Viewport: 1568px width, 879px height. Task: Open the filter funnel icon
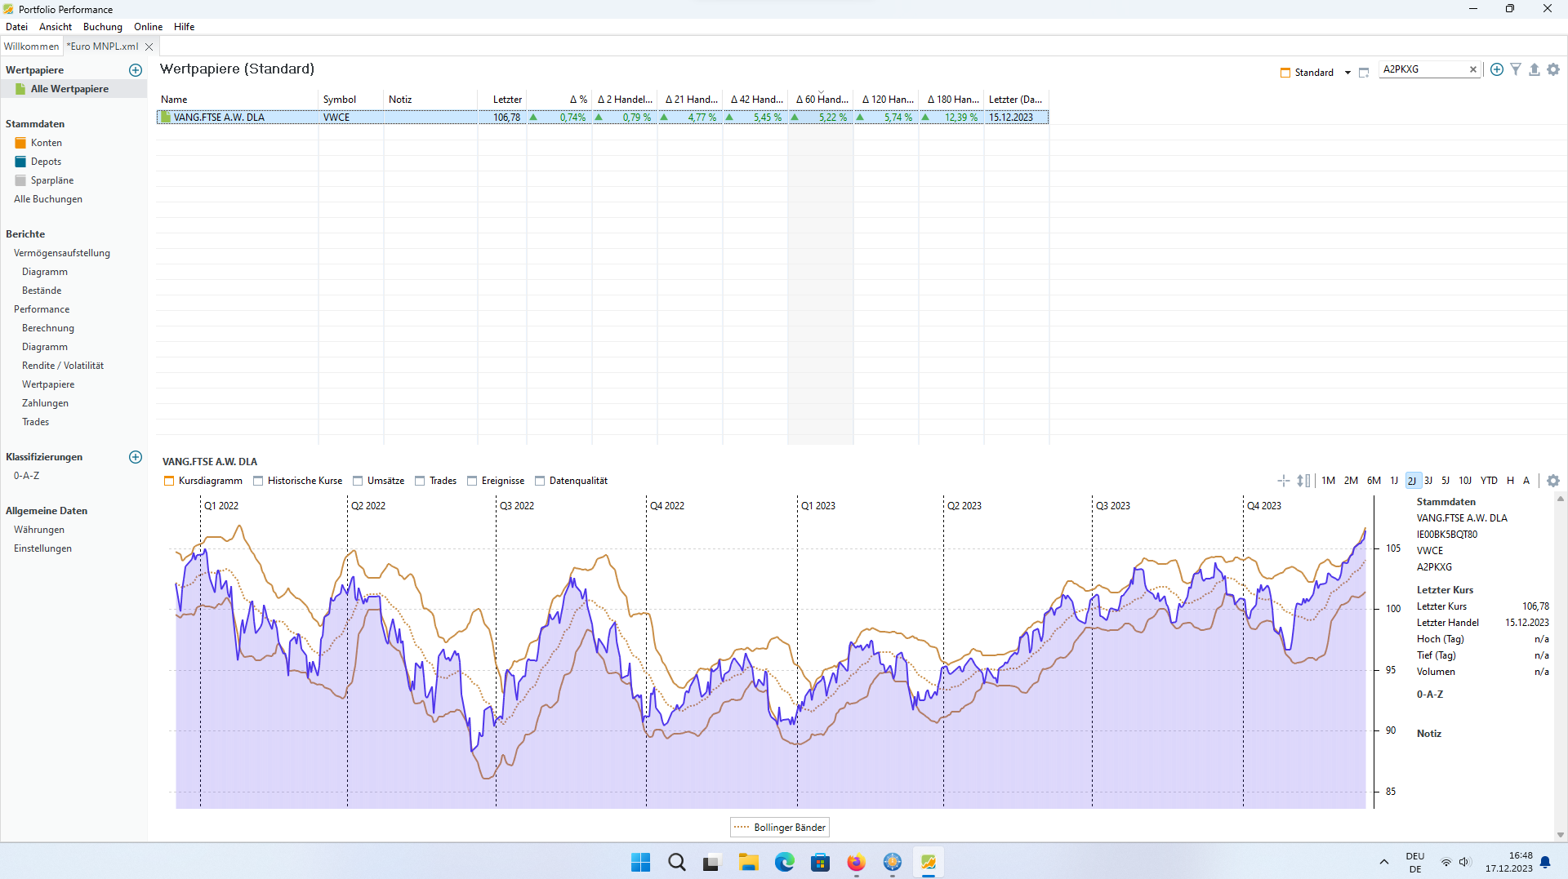1516,69
